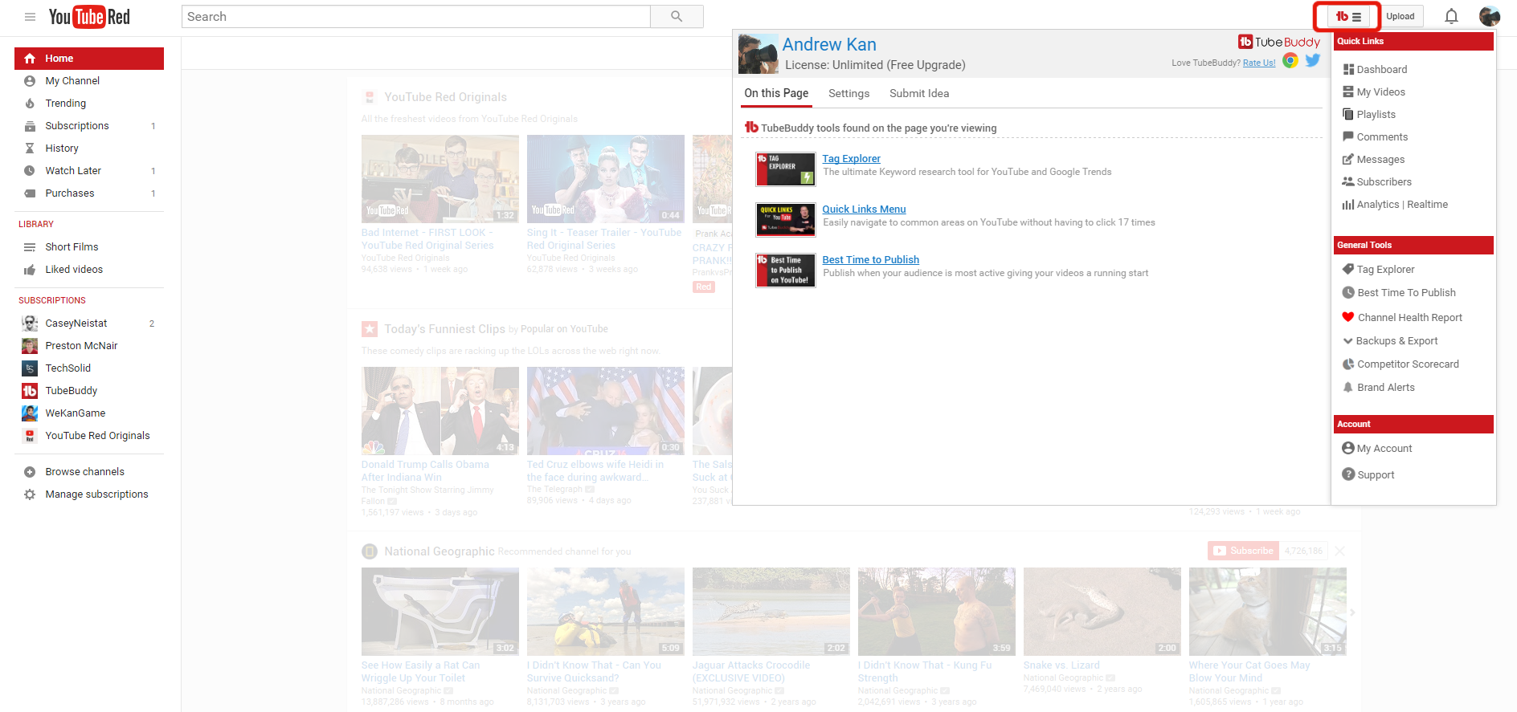
Task: Click the TubeBuddy channel icon in subscriptions
Action: (x=30, y=391)
